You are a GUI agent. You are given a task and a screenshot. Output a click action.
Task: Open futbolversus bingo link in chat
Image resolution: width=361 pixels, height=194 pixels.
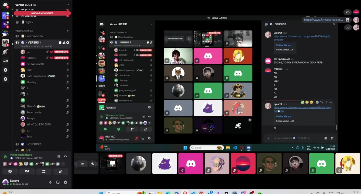click(302, 109)
